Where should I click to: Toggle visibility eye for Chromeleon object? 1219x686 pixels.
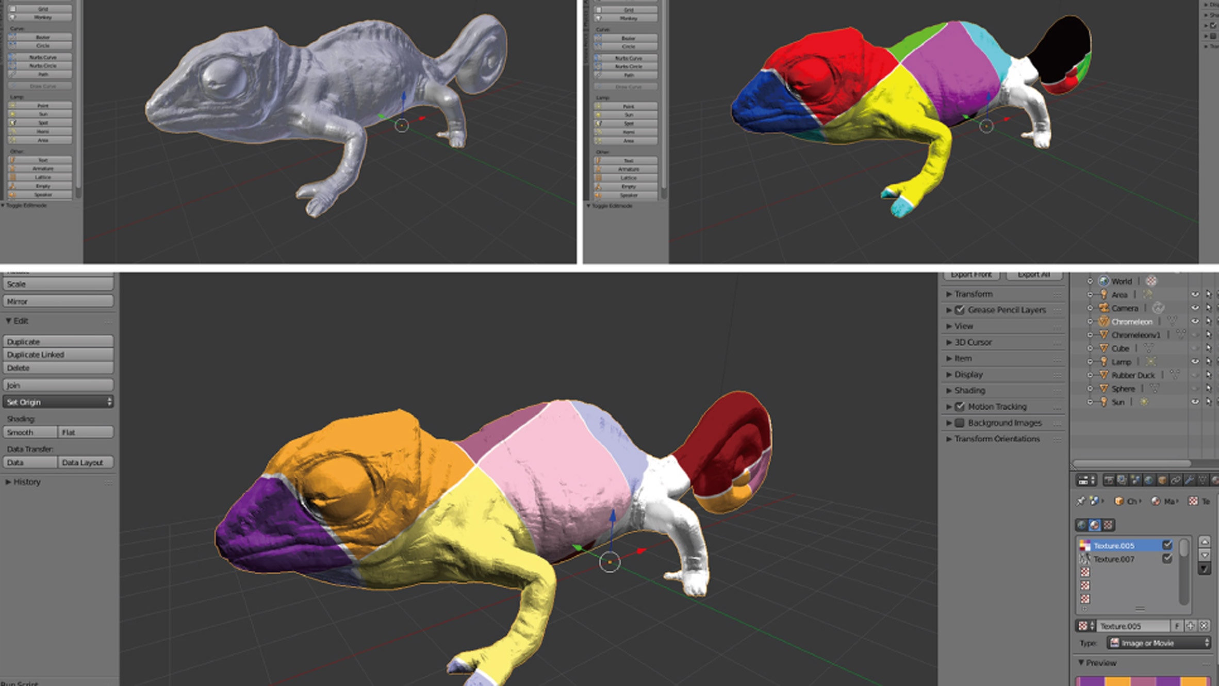pos(1194,321)
